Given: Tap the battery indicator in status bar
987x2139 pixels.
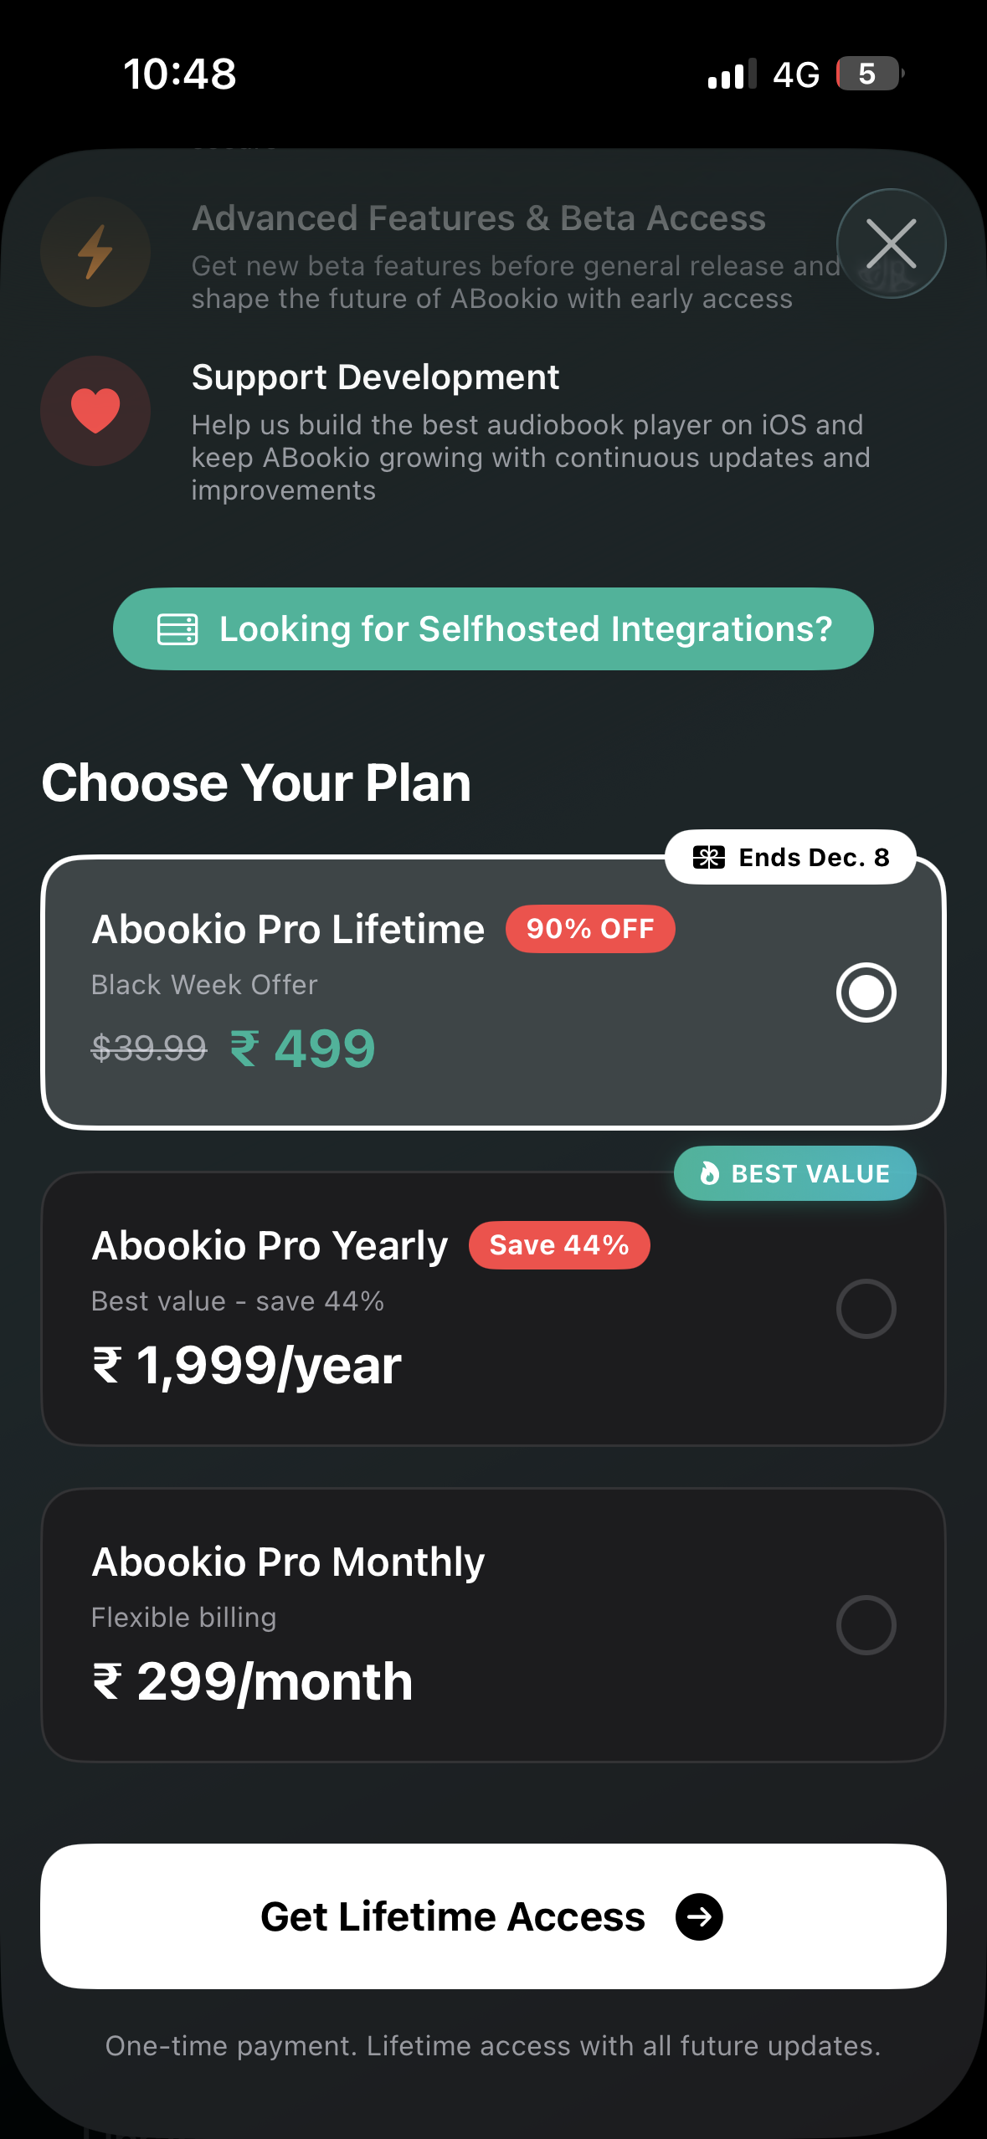Looking at the screenshot, I should pyautogui.click(x=869, y=74).
